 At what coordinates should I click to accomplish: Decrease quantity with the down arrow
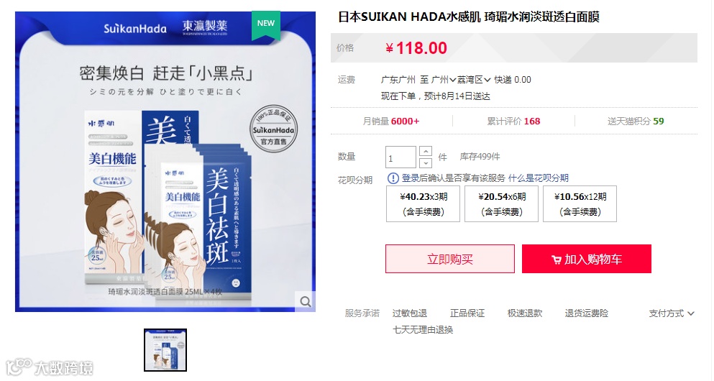[x=425, y=163]
